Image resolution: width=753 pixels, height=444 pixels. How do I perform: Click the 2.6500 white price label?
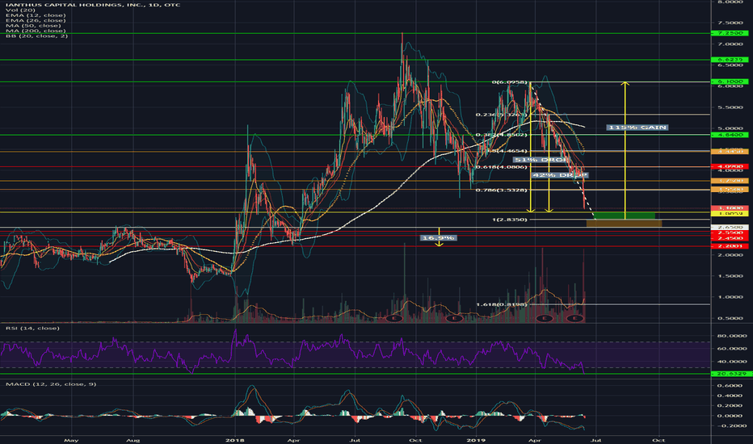point(730,227)
